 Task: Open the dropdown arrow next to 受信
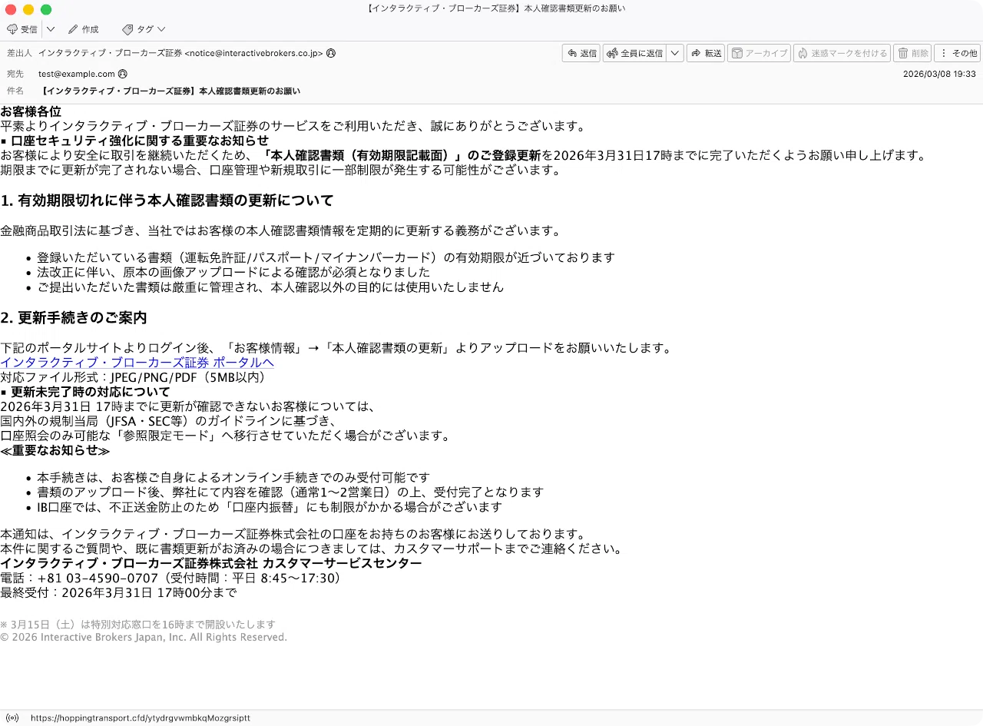click(51, 29)
